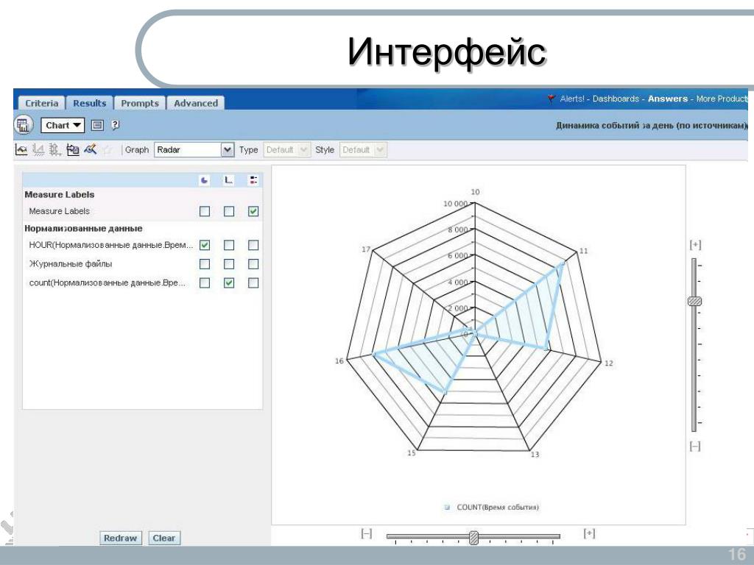Click the vertical slider [+] zoom-in button
Screen dimensions: 754x565
pos(695,245)
